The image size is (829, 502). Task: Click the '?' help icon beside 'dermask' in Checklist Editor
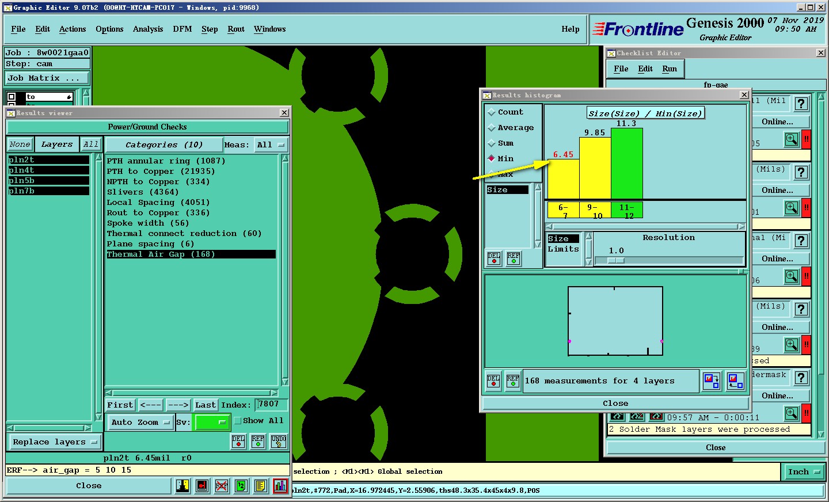click(x=801, y=378)
